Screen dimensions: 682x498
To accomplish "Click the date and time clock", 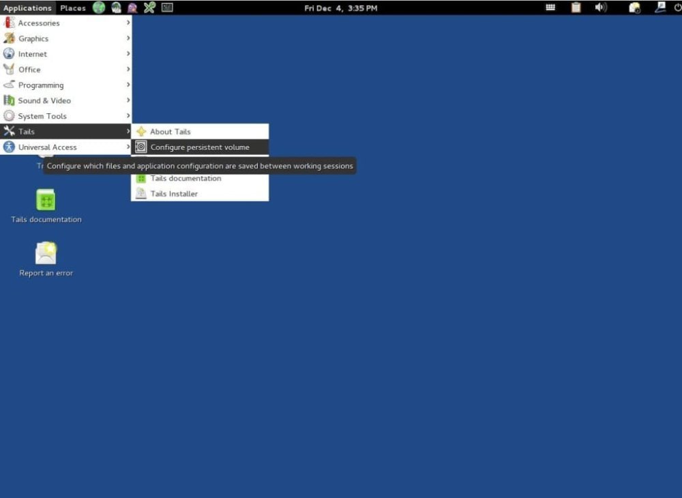I will (x=340, y=8).
